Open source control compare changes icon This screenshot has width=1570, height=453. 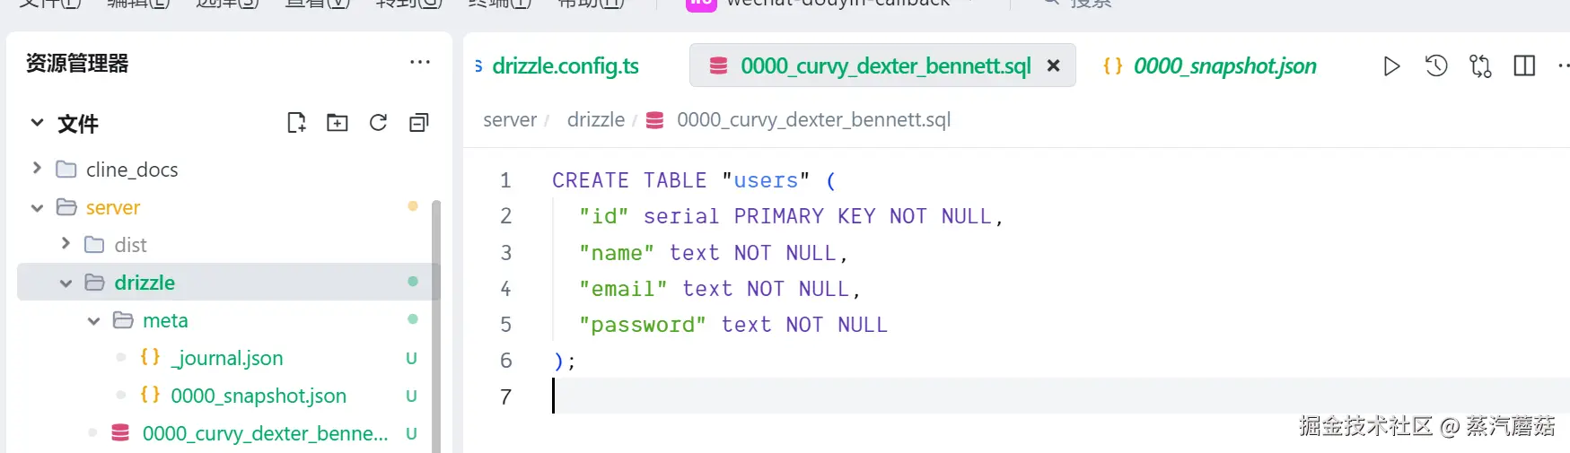[1480, 66]
